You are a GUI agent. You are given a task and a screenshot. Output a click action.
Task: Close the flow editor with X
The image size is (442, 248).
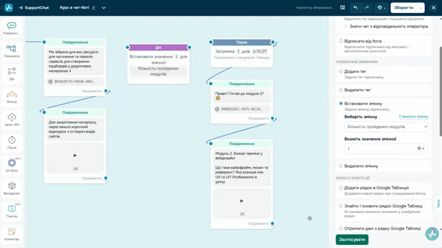tap(433, 8)
